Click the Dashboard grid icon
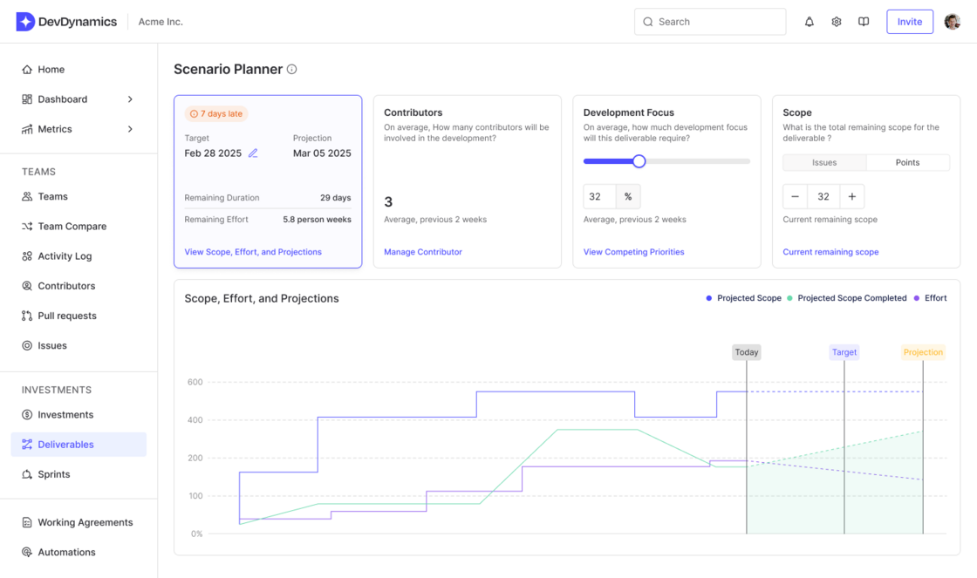 coord(27,99)
